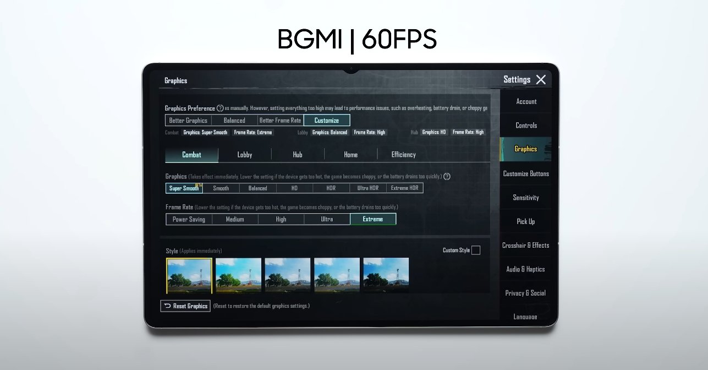The image size is (708, 370).
Task: Select the Balanced graphics preference preset
Action: coord(234,121)
